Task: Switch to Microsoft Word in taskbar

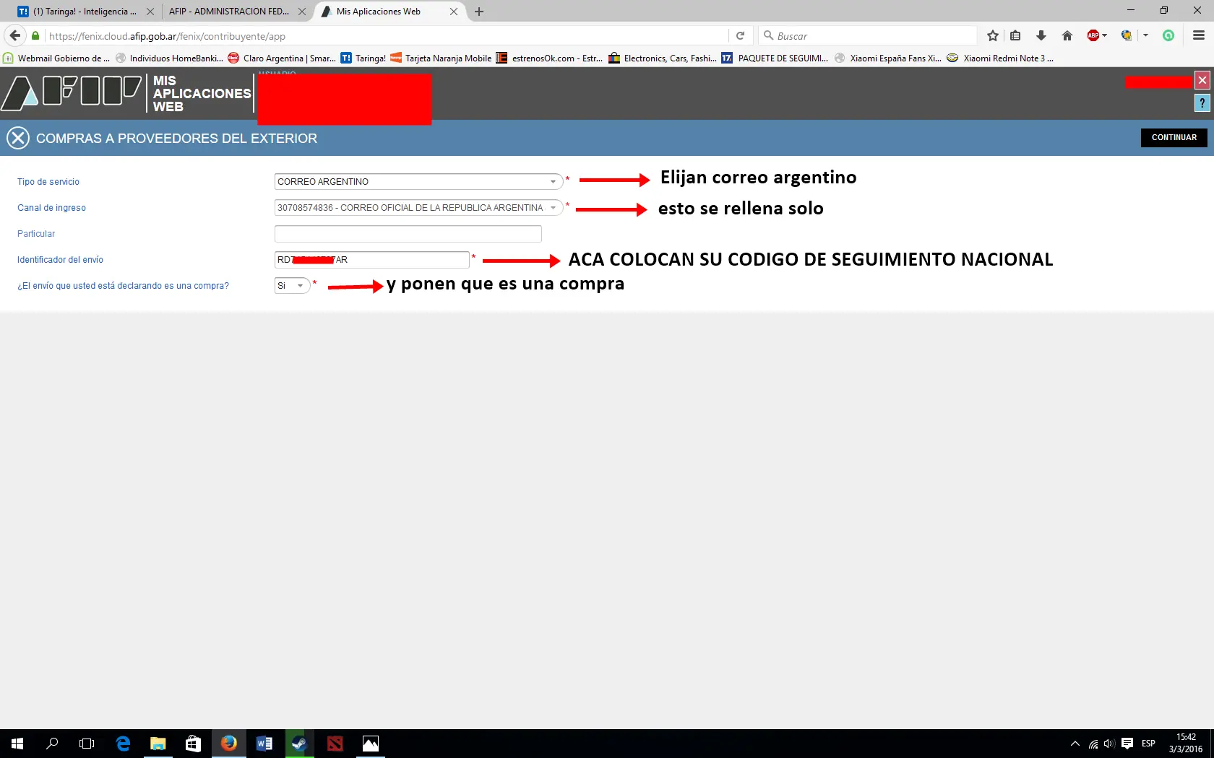Action: [x=264, y=744]
